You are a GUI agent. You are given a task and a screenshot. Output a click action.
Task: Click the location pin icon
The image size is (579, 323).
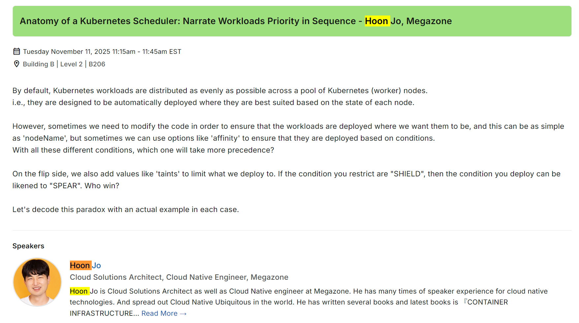16,64
